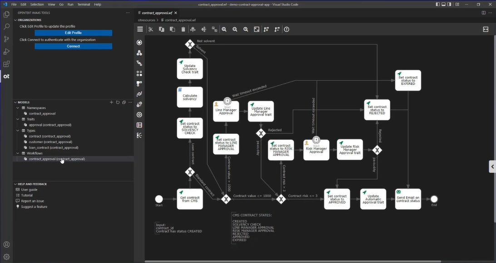496x263 pixels.
Task: Select the end event X-circle palette icon
Action: coord(139,115)
